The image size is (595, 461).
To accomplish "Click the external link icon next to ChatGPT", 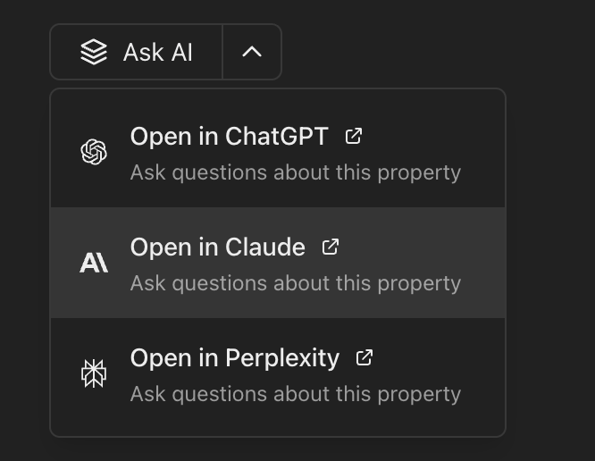I will (x=354, y=136).
